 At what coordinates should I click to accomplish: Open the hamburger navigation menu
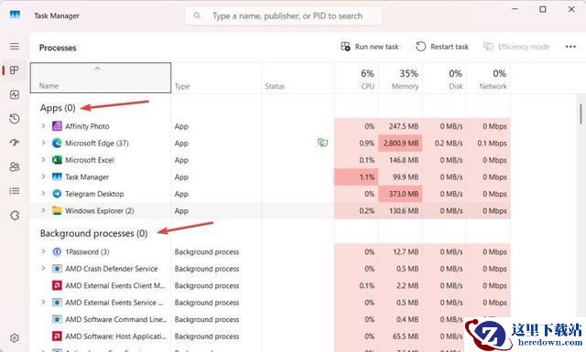[15, 47]
